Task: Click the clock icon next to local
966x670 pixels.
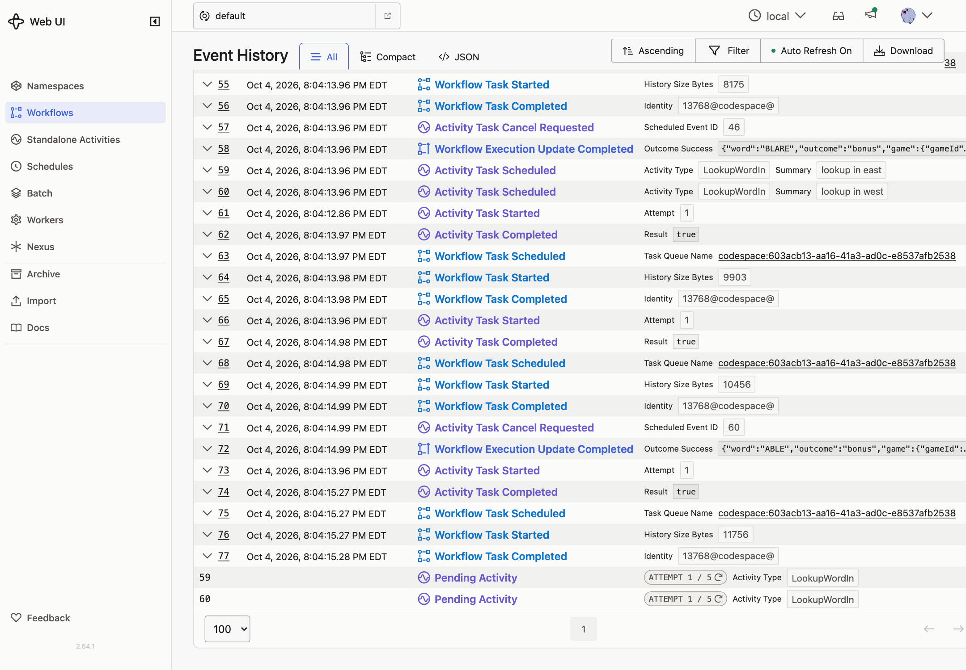Action: click(x=754, y=16)
